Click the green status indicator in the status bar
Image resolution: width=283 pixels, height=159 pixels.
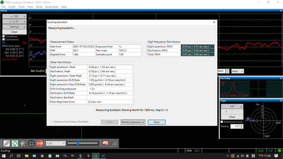[279, 150]
